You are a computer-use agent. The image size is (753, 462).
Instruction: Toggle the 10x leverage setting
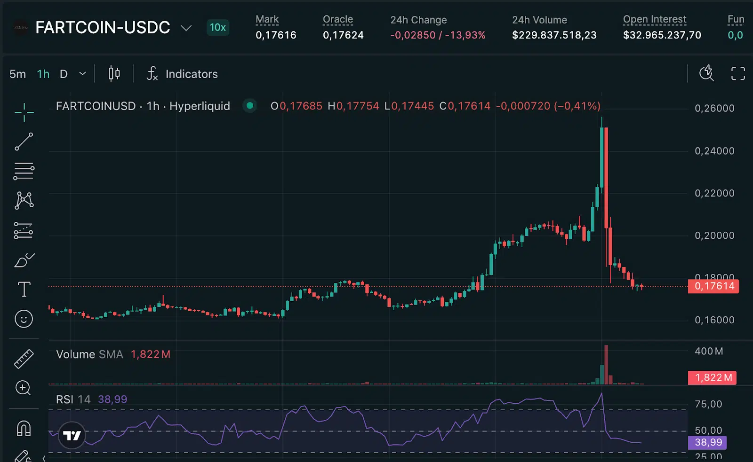(x=217, y=28)
